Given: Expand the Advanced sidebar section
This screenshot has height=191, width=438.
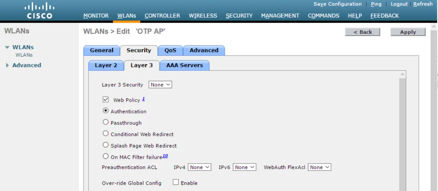Looking at the screenshot, I should (x=7, y=65).
